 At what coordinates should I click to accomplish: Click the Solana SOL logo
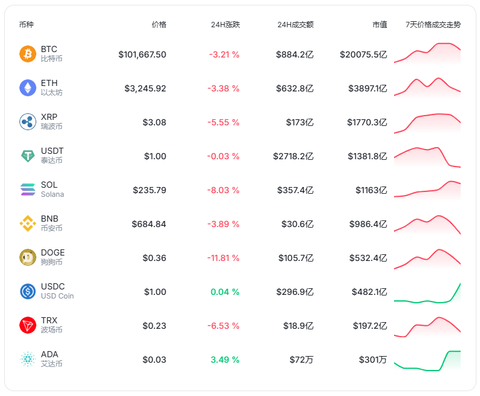pyautogui.click(x=28, y=190)
